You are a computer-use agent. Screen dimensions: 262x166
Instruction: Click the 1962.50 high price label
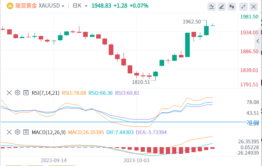[191, 22]
